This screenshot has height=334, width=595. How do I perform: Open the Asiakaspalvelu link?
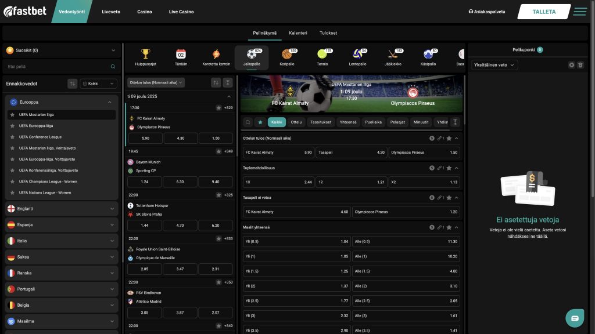point(487,12)
